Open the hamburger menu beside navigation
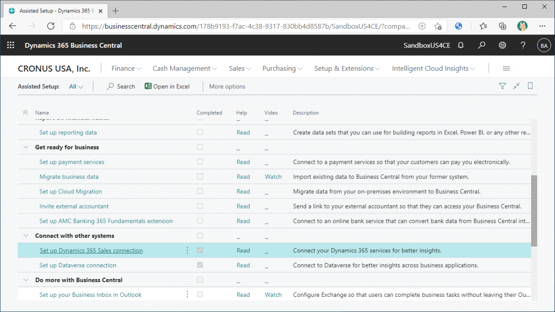The width and height of the screenshot is (555, 312). point(506,68)
